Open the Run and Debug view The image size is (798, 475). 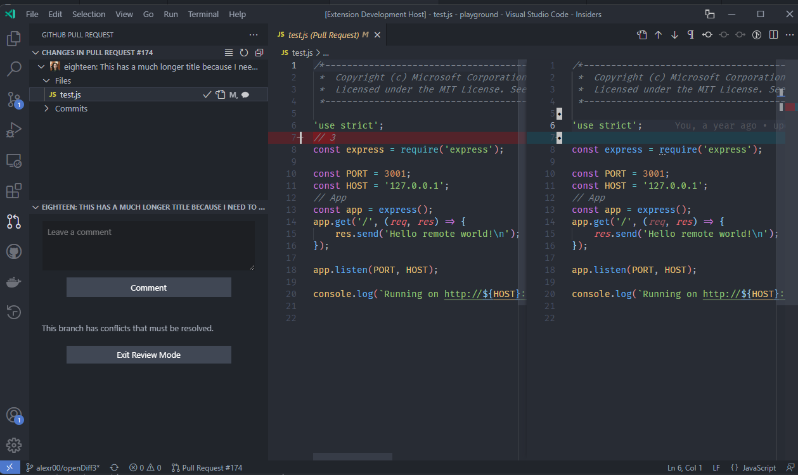tap(14, 130)
